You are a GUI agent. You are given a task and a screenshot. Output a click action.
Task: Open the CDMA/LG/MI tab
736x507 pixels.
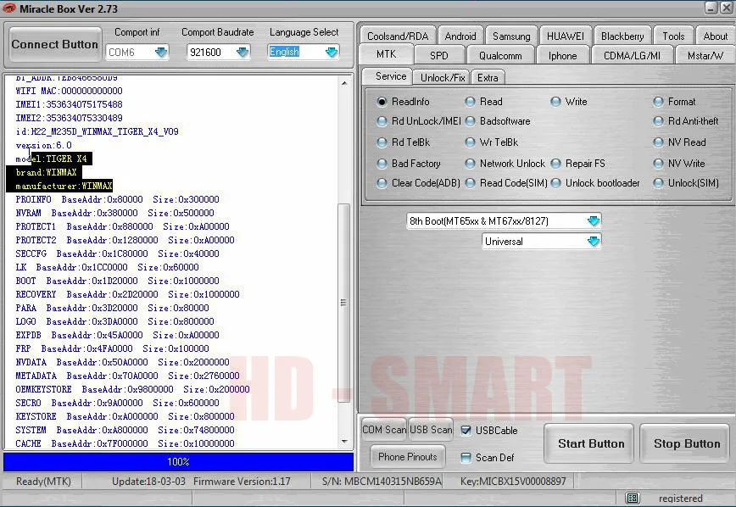pyautogui.click(x=632, y=55)
